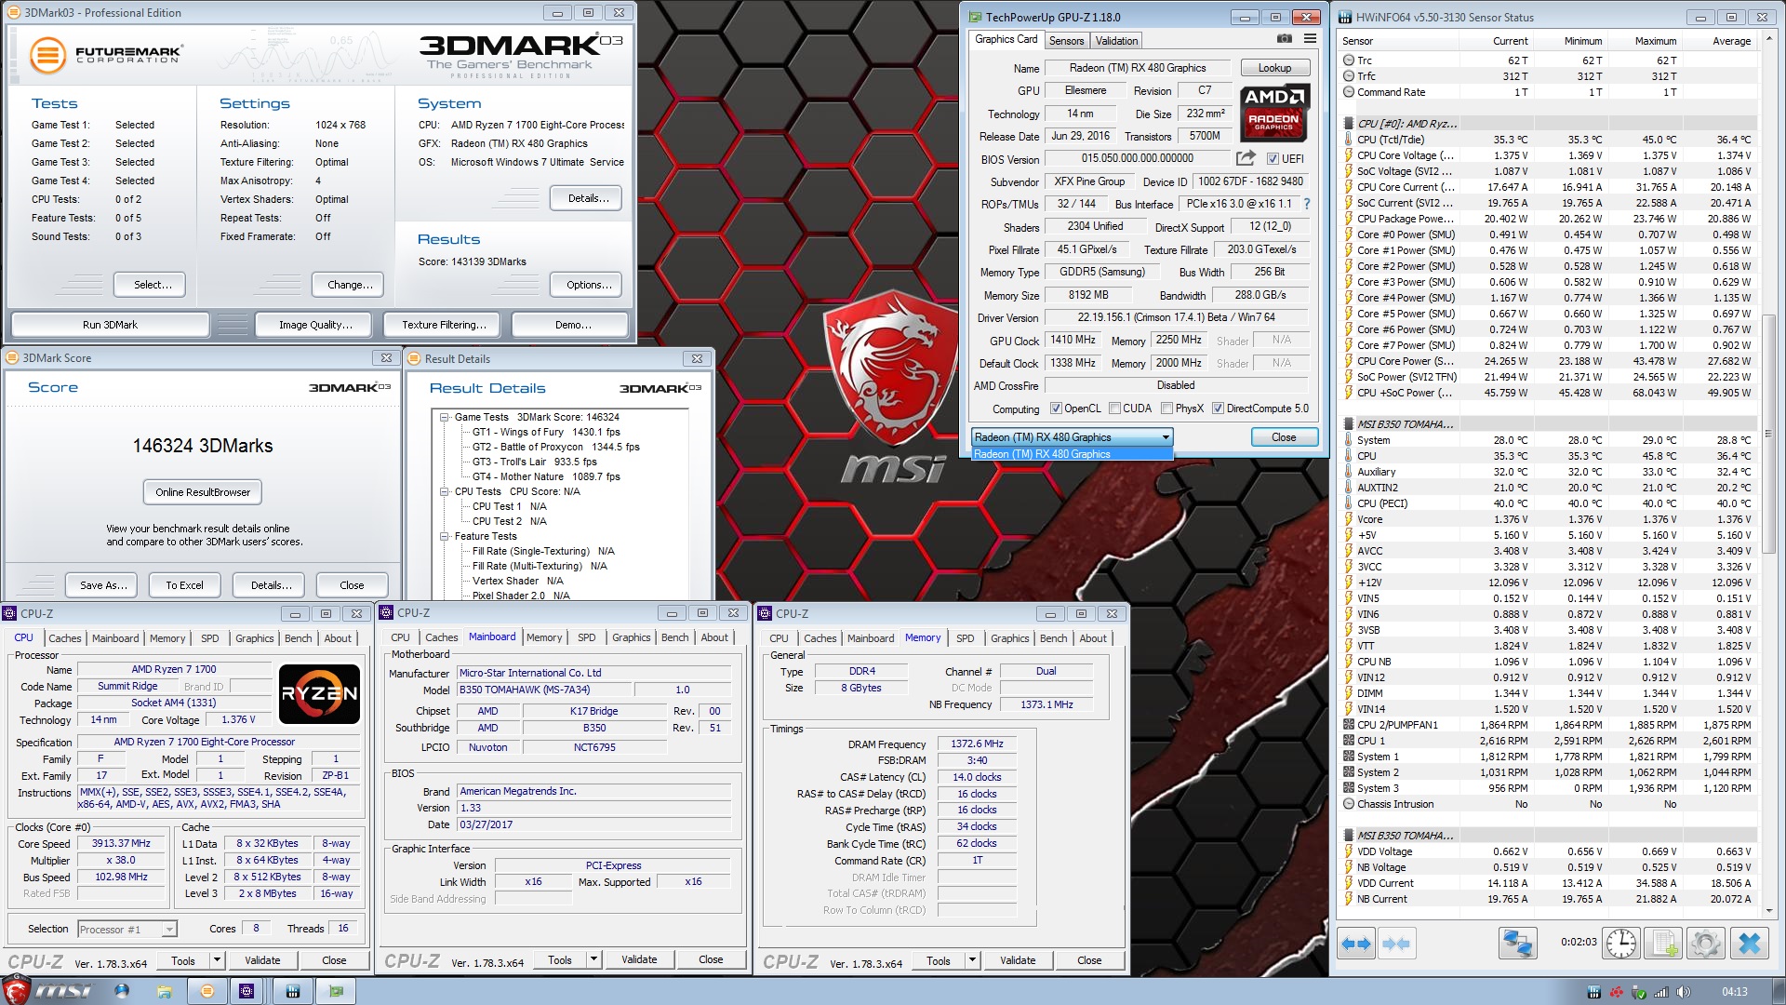Click the Online ResultBrowser button
1786x1005 pixels.
203,492
